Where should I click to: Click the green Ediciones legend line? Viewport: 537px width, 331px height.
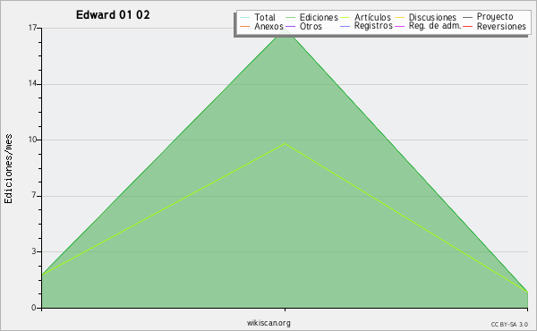coord(290,17)
